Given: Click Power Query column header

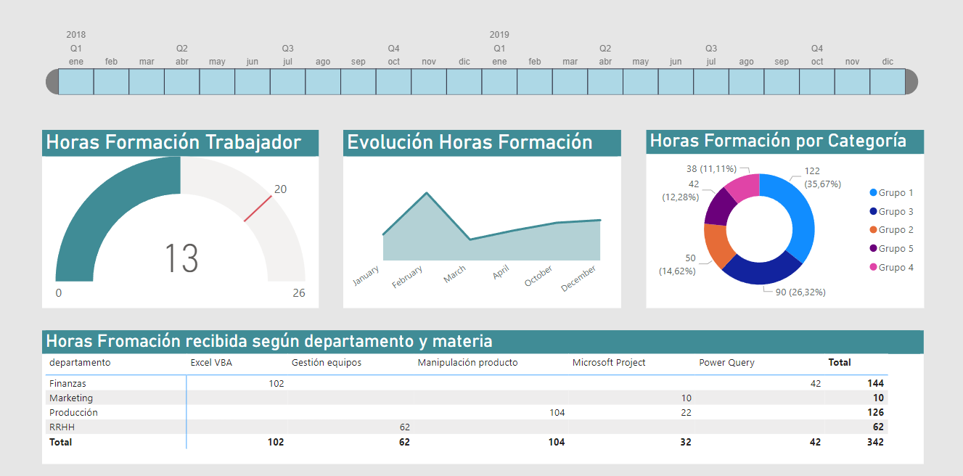Looking at the screenshot, I should point(726,362).
